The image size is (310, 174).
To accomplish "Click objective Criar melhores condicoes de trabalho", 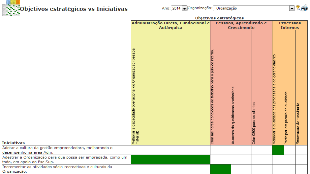I will coord(221,88).
